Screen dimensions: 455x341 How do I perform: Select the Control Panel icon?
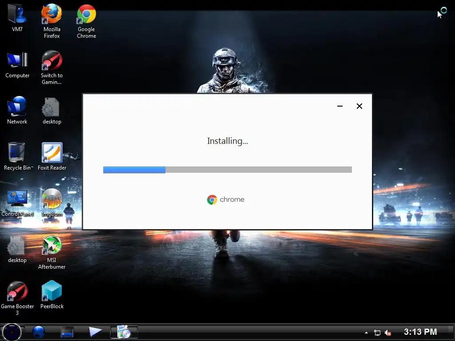(17, 203)
